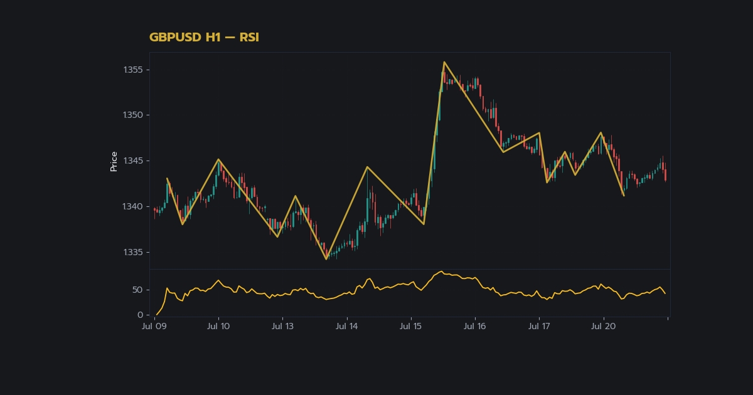Screen dimensions: 753x395
Task: Click the Jul 13 date label
Action: (282, 327)
